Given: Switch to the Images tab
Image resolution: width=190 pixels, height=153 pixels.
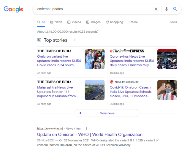Looking at the screenshot, I should 93,22.
